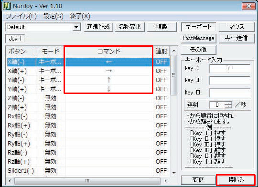The height and width of the screenshot is (187, 258).
Task: Open the 終了(X) menu
Action: pyautogui.click(x=80, y=16)
